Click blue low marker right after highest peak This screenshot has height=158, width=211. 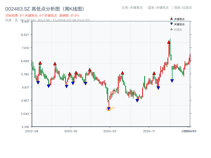[172, 81]
